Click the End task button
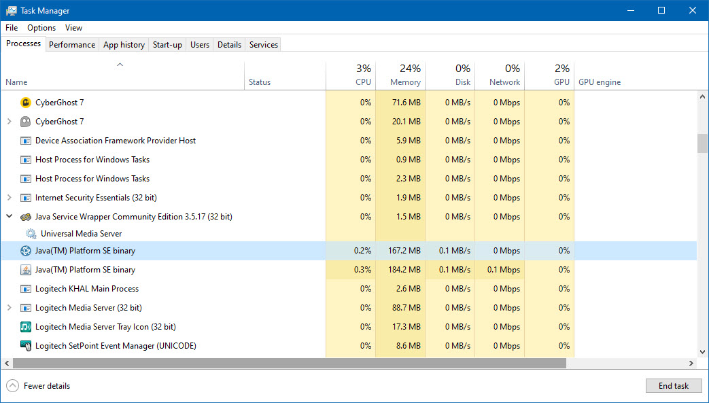Viewport: 709px width, 403px height. (674, 386)
